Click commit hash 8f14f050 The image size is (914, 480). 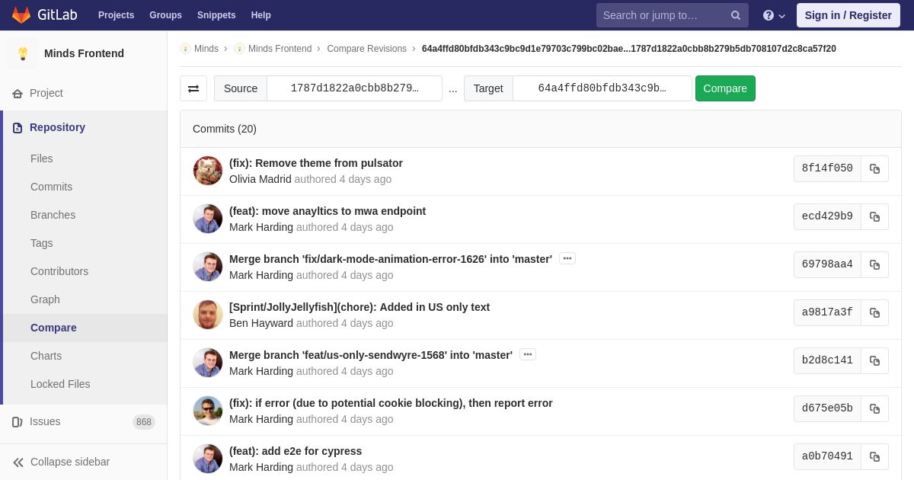click(827, 168)
